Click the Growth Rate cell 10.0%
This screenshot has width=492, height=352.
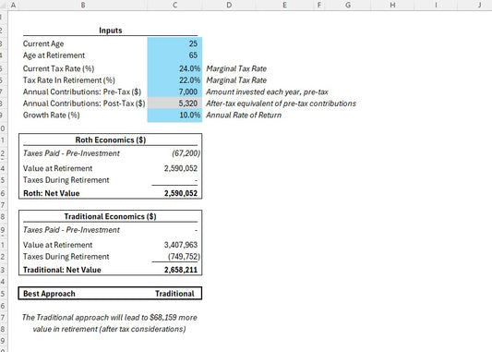174,115
